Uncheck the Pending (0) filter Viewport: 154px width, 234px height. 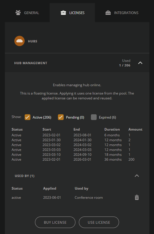tap(61, 117)
